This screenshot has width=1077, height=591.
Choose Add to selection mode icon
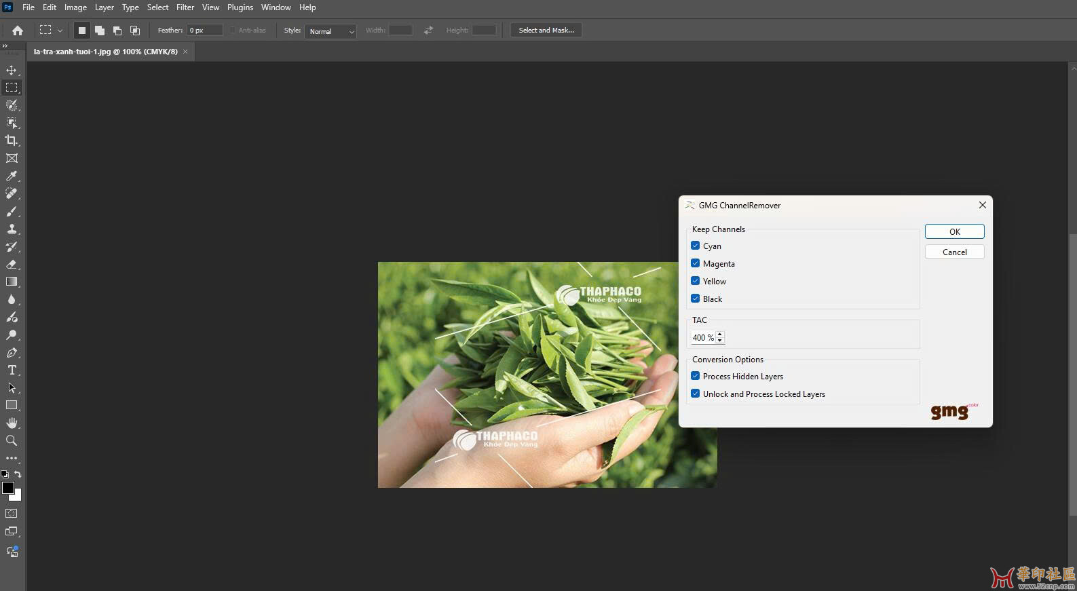[100, 30]
